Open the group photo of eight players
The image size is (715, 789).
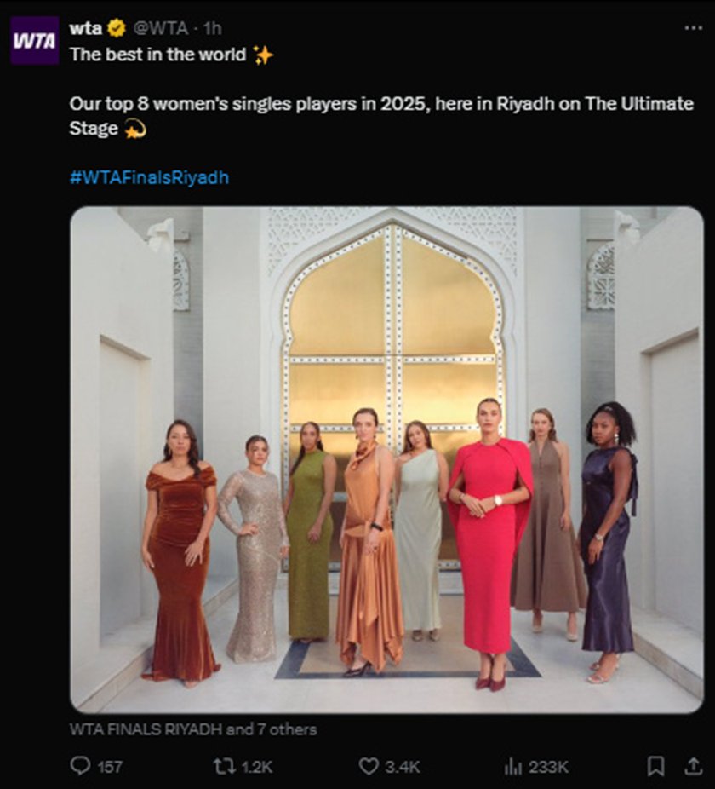tap(386, 460)
